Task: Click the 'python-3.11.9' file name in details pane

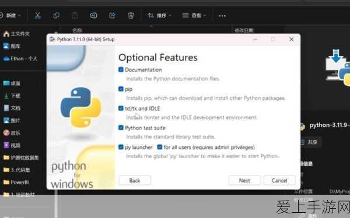Action: 330,125
